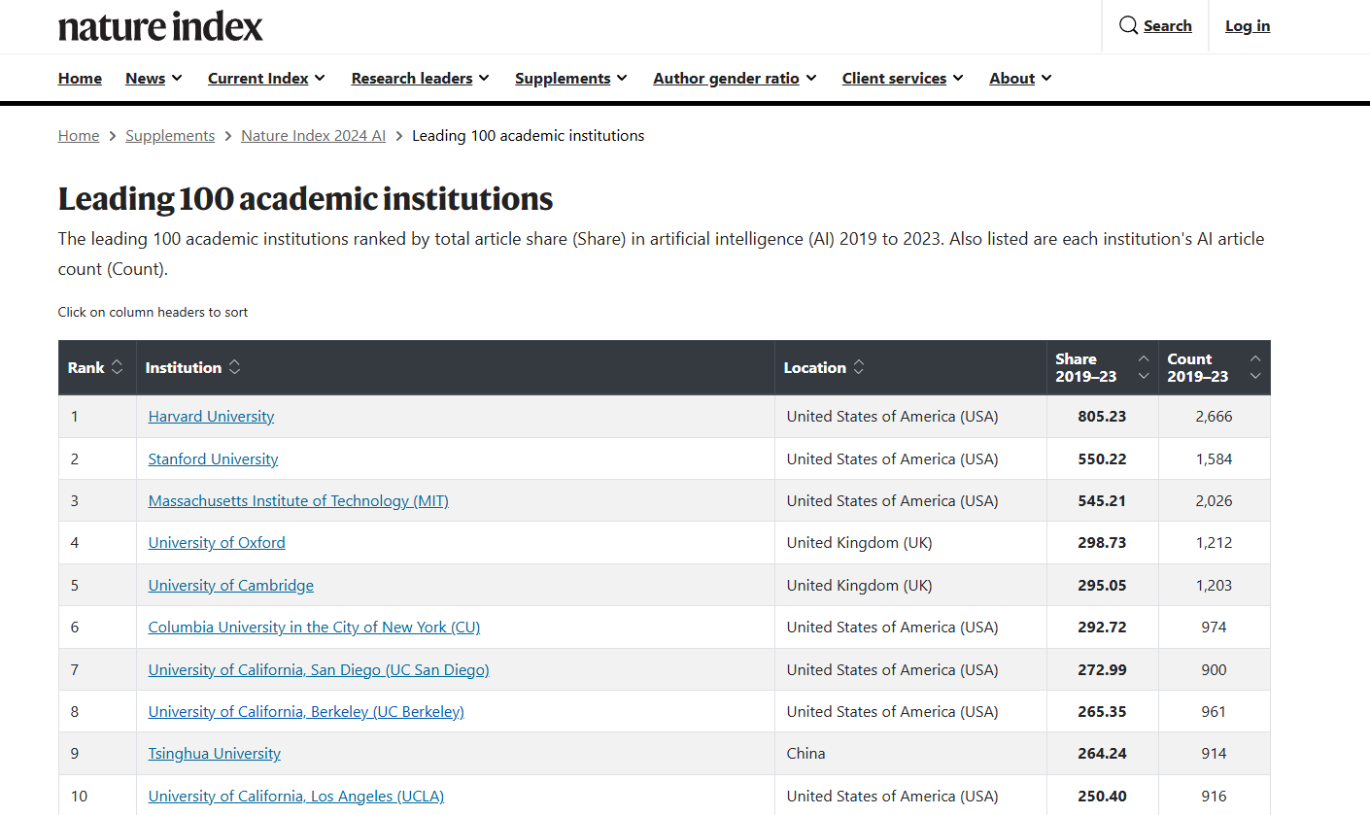
Task: Click sort arrows beside Location header
Action: click(858, 367)
